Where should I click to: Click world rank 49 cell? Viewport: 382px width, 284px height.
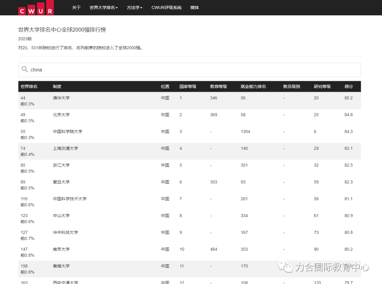(x=23, y=114)
